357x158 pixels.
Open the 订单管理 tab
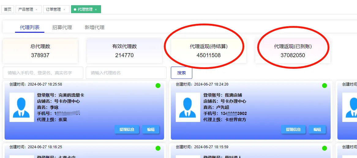tap(53, 9)
